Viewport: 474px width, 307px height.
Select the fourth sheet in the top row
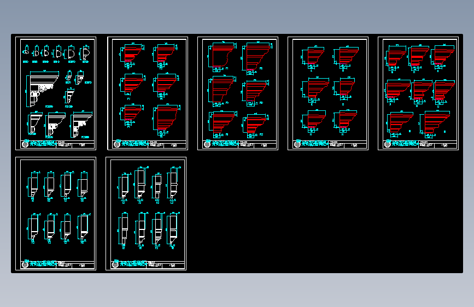pos(328,93)
